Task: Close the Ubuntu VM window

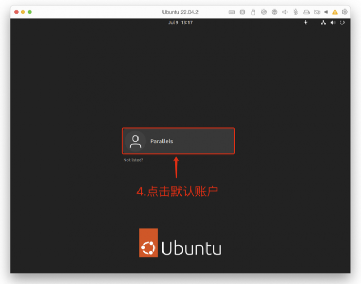Action: pyautogui.click(x=16, y=12)
